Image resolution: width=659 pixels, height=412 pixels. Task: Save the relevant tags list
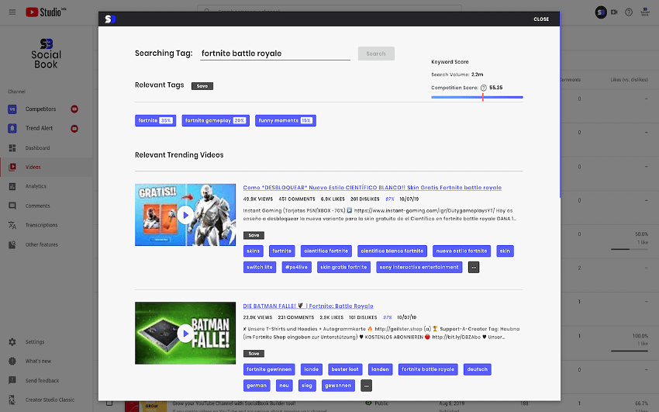click(202, 86)
